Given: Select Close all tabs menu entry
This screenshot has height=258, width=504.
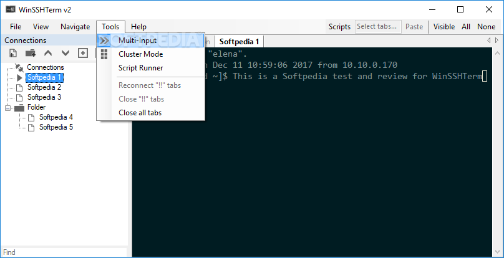Looking at the screenshot, I should coord(151,112).
